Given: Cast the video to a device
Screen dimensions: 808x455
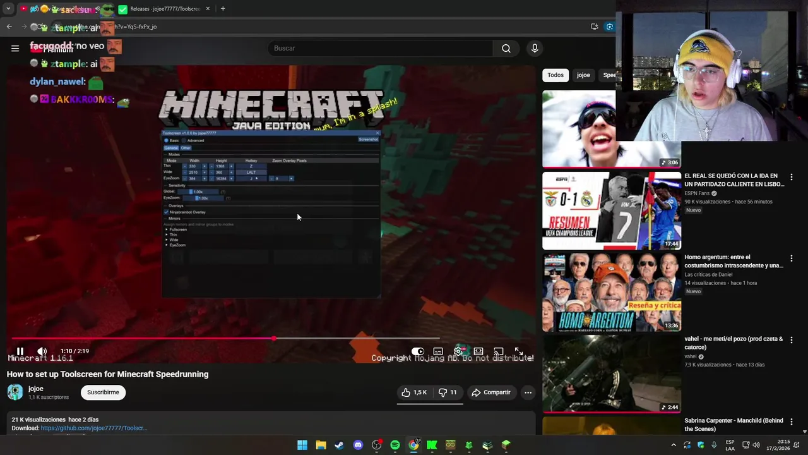Looking at the screenshot, I should point(499,351).
